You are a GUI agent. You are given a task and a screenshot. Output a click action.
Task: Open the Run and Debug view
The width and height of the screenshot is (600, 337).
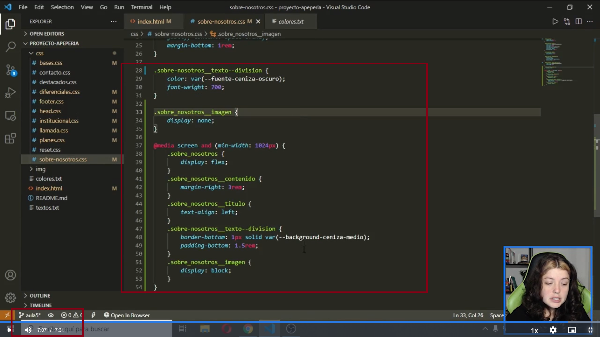(10, 93)
